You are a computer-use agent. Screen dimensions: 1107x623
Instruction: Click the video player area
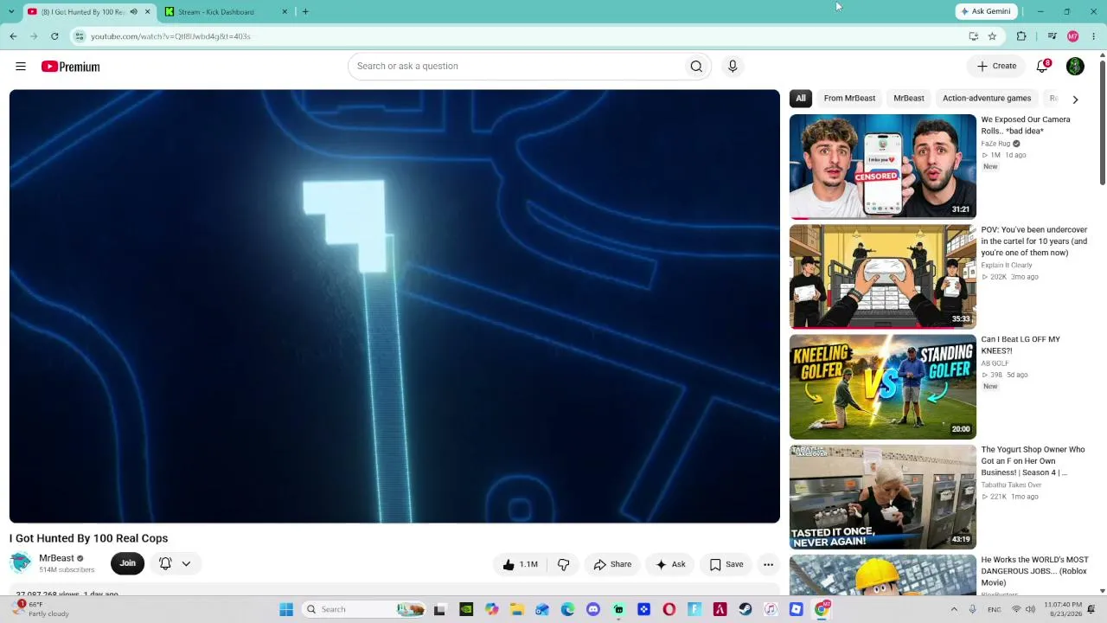click(394, 306)
